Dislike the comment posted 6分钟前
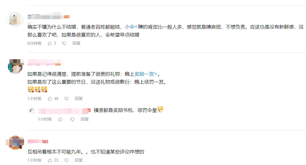Viewport: 306px width, 165px height. [x=64, y=43]
